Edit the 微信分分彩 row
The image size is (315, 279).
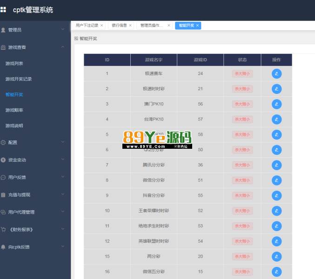coord(276,180)
